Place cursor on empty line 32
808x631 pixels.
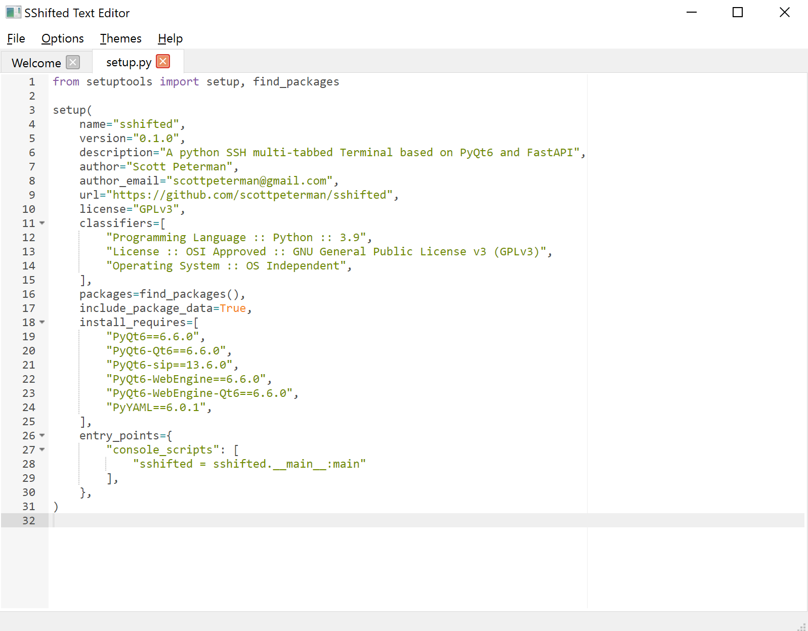point(427,520)
